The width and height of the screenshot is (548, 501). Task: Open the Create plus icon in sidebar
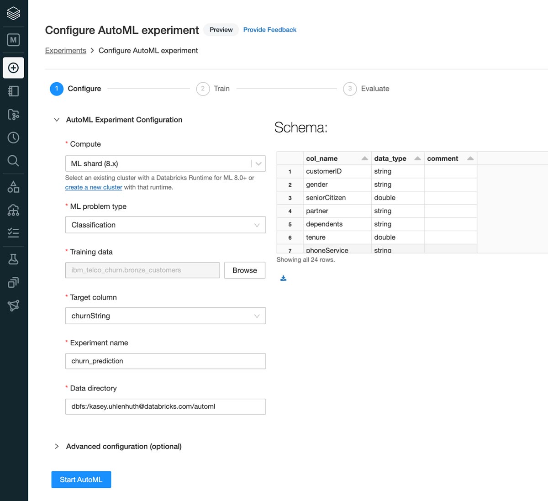point(13,68)
